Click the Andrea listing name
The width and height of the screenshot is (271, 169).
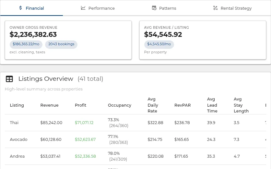point(17,156)
